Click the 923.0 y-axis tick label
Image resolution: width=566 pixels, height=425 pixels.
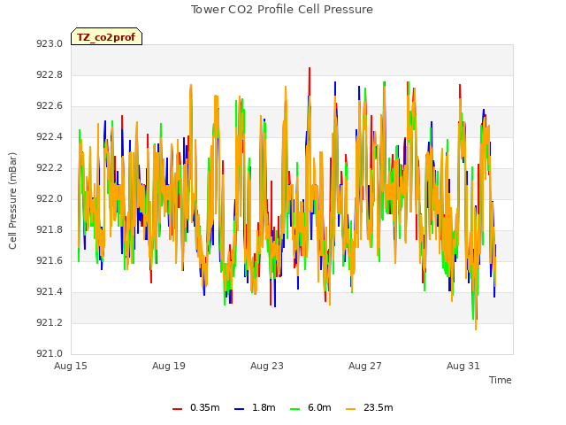click(x=50, y=43)
